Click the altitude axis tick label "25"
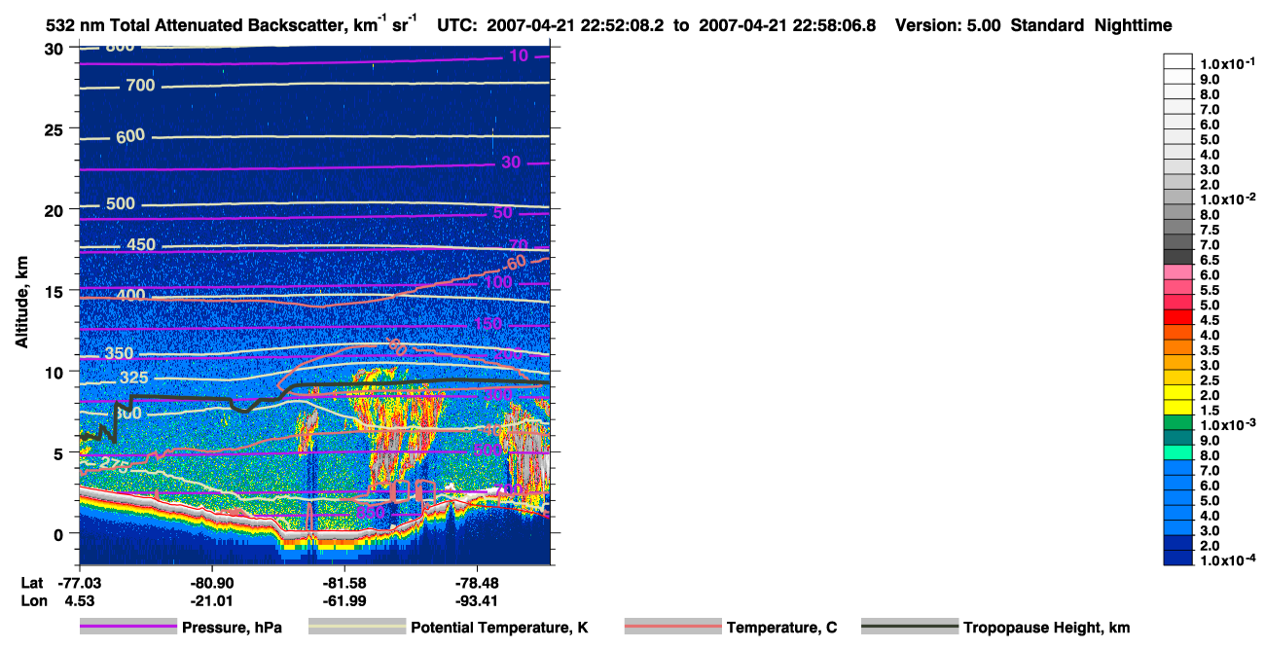This screenshot has width=1265, height=649. point(56,129)
